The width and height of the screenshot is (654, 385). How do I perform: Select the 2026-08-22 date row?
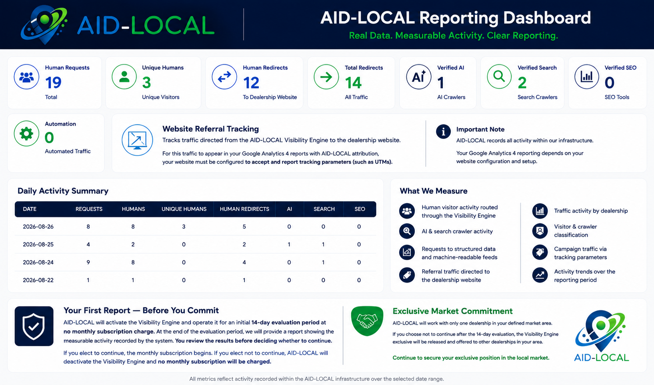tap(196, 280)
